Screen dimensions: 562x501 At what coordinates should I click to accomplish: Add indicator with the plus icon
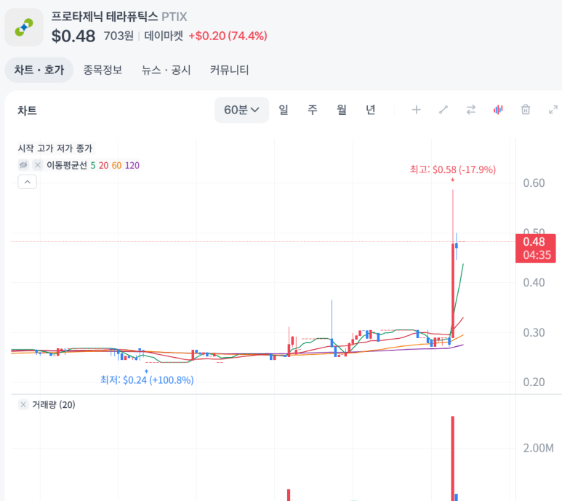[416, 110]
